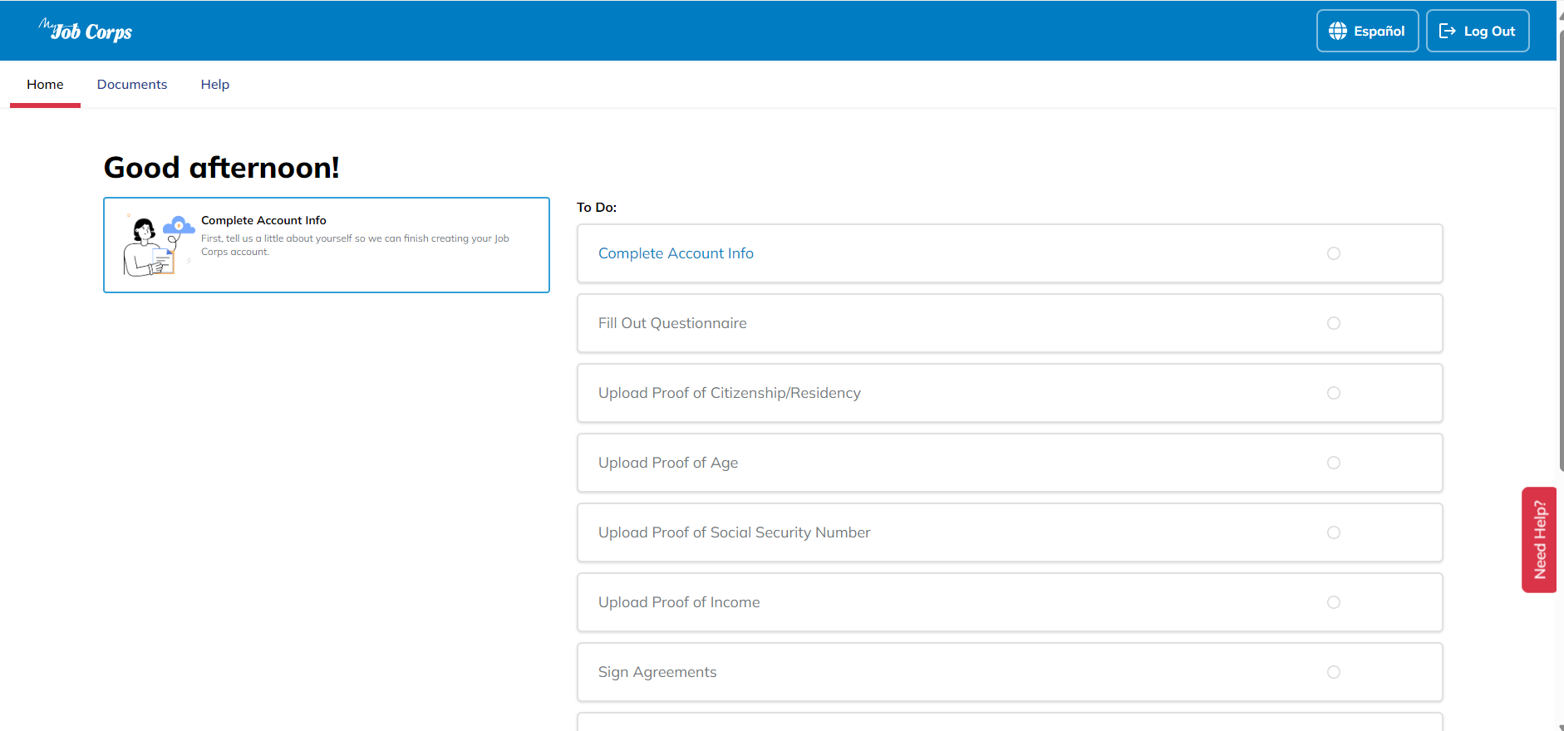The height and width of the screenshot is (731, 1564).
Task: Click the Complete Account Info illustration
Action: 159,245
